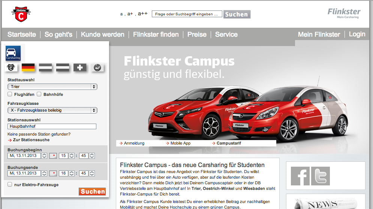The image size is (373, 209).
Task: Select the Campus shield filter icon
Action: click(x=11, y=68)
